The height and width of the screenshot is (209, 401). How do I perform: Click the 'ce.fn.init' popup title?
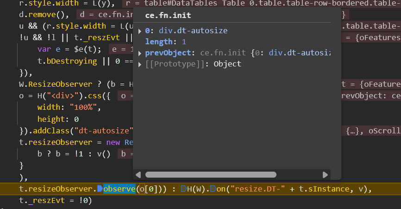pos(168,15)
